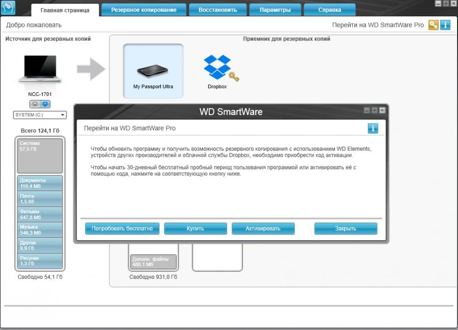
Task: Follow the top-bar 'Перейти на WD SmartWare Pro' link
Action: coord(378,25)
